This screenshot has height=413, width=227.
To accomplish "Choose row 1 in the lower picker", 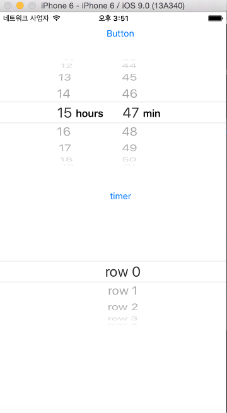I will [123, 291].
